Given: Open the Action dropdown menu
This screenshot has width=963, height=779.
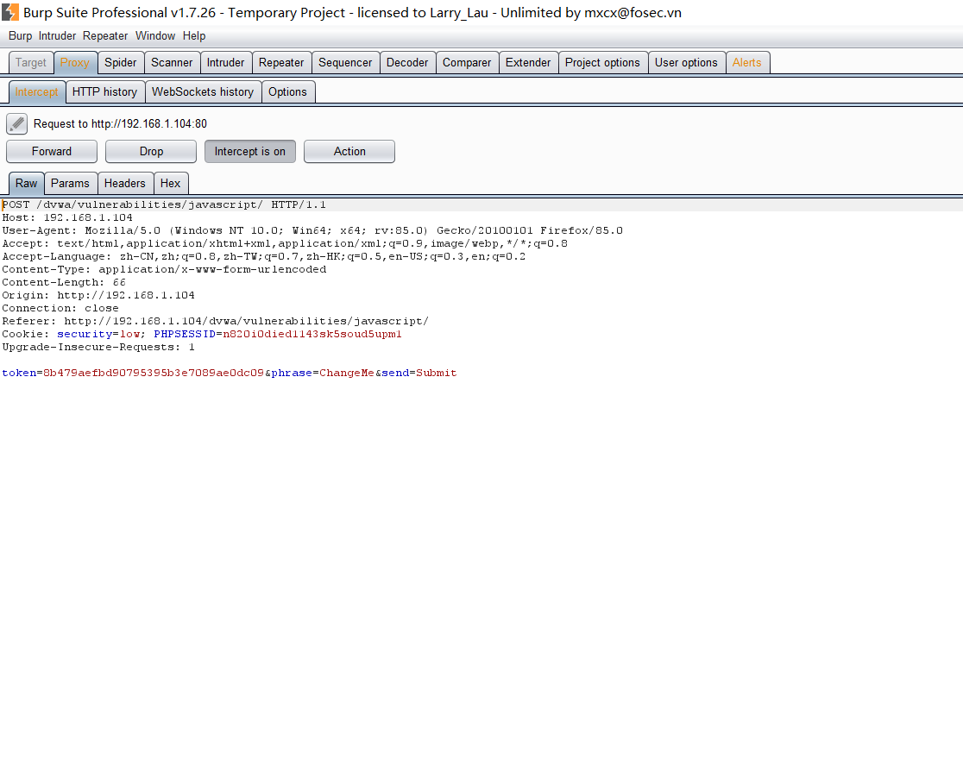Looking at the screenshot, I should (x=349, y=151).
